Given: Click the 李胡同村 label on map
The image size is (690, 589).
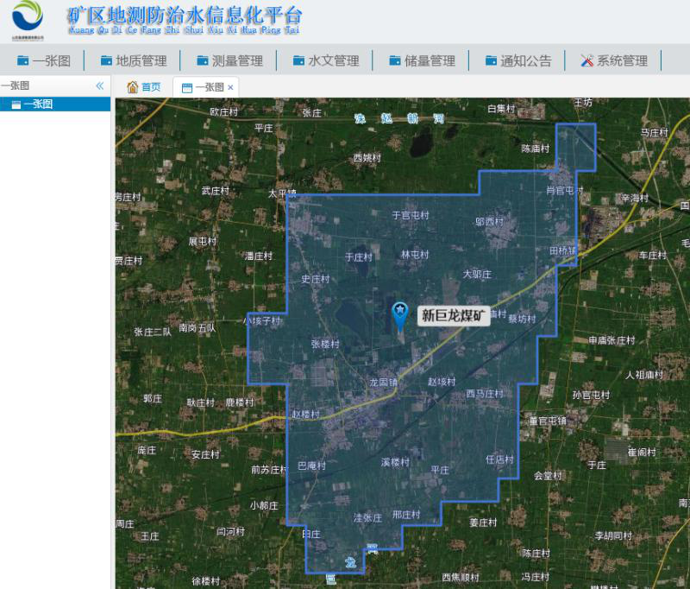Looking at the screenshot, I should 613,535.
